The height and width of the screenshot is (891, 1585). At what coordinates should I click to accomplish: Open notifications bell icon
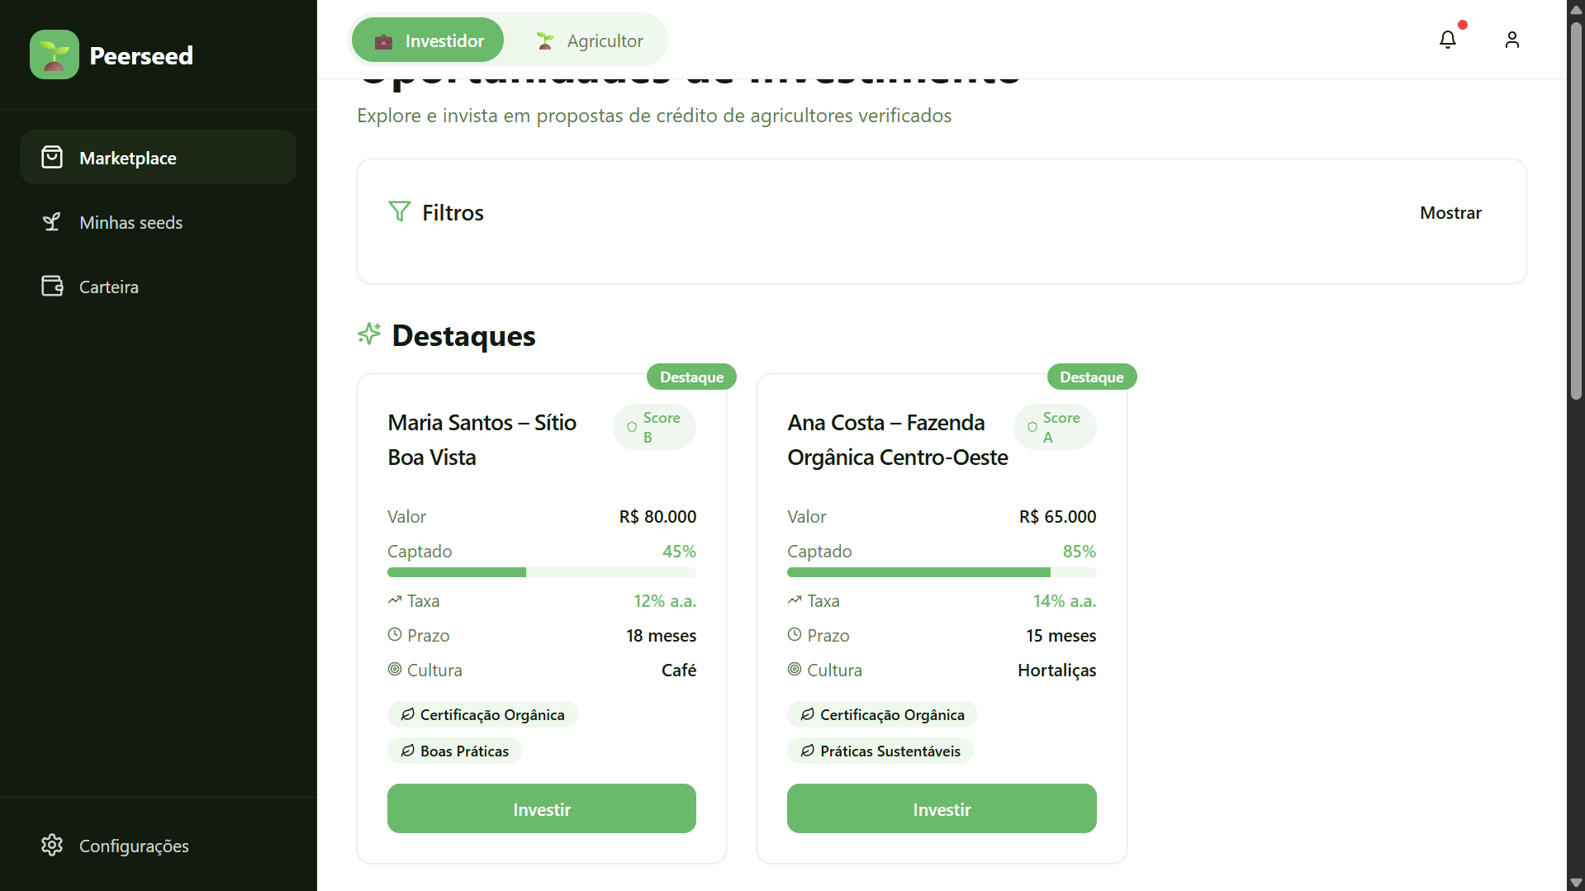[x=1447, y=40]
